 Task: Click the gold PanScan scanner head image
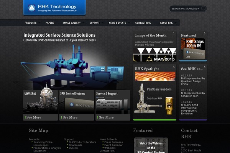click(x=169, y=106)
